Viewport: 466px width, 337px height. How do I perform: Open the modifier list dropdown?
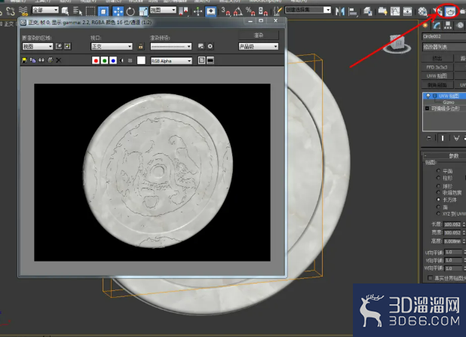click(444, 47)
